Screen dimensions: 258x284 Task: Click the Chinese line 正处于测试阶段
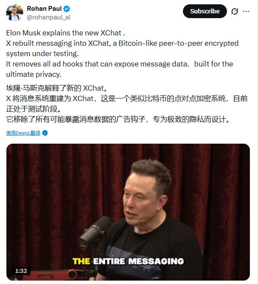(x=34, y=109)
